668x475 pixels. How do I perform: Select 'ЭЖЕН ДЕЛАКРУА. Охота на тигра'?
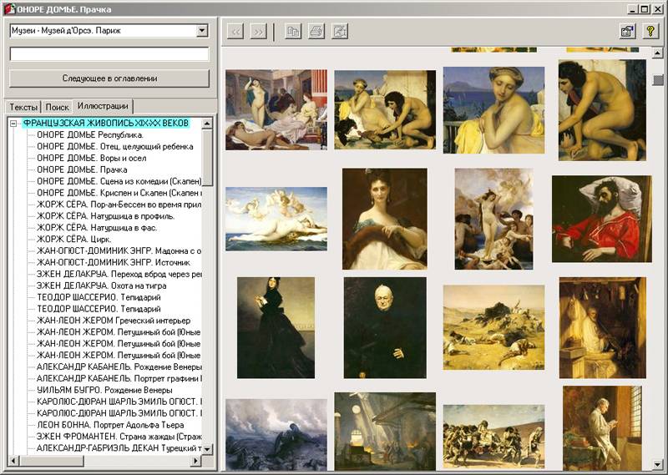tap(101, 286)
